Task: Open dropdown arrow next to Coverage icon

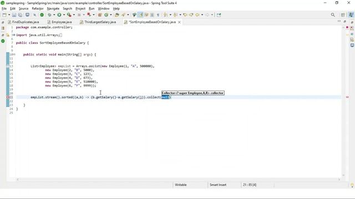Action: tap(74, 15)
